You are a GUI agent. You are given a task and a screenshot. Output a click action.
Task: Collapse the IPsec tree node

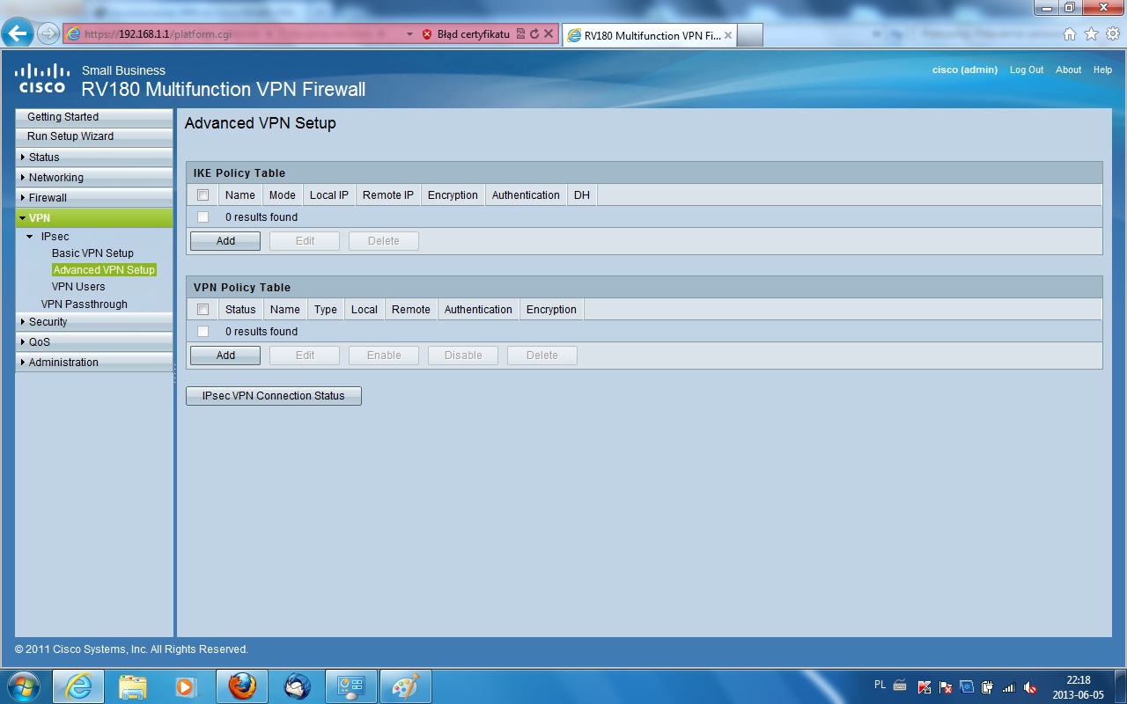click(30, 237)
